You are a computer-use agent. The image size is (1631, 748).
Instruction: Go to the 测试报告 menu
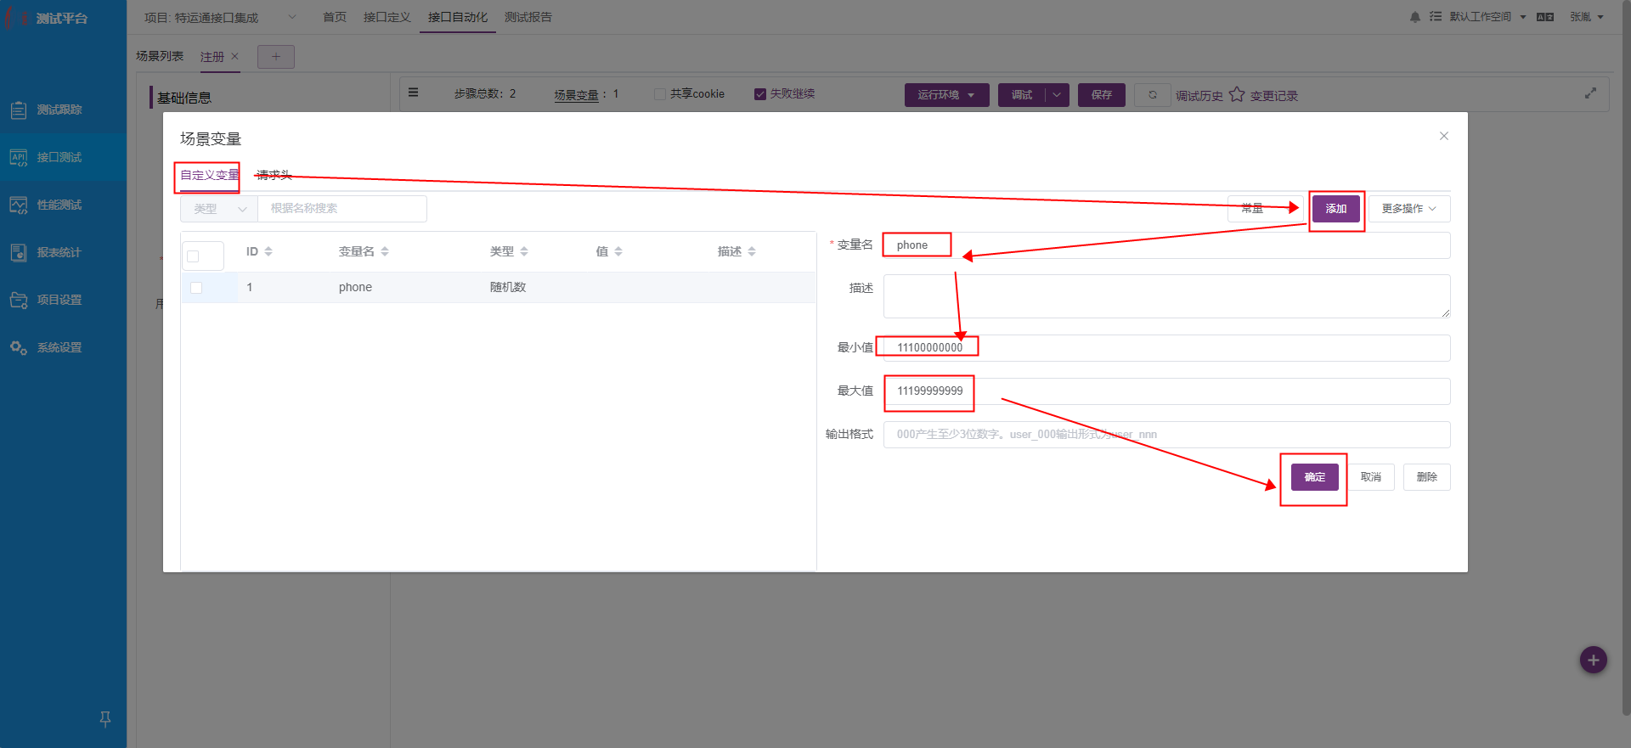(x=528, y=17)
